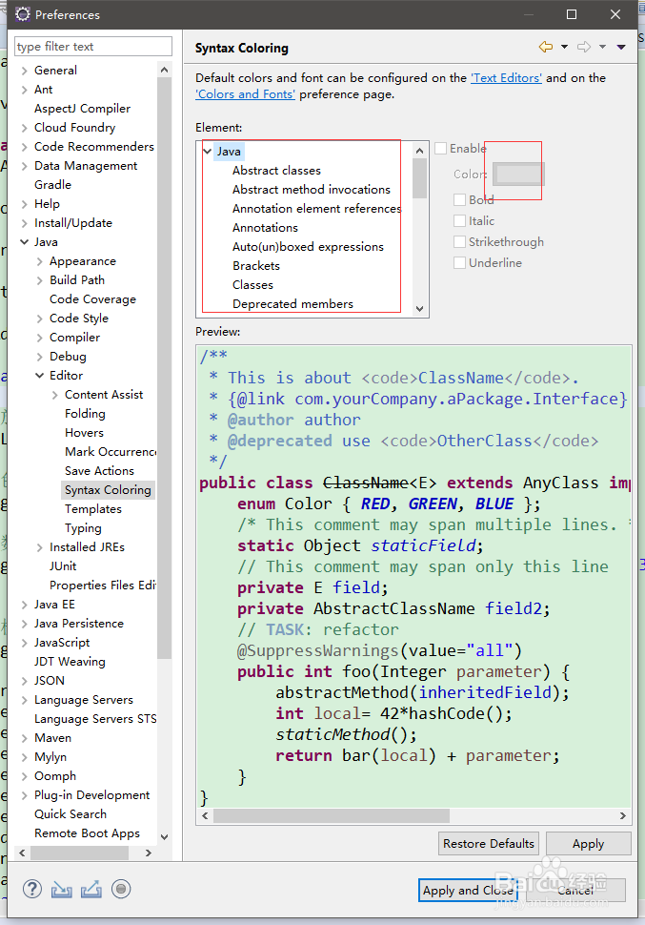Screen dimensions: 645x925
Task: Expand the Plug-in Development node
Action: click(24, 795)
